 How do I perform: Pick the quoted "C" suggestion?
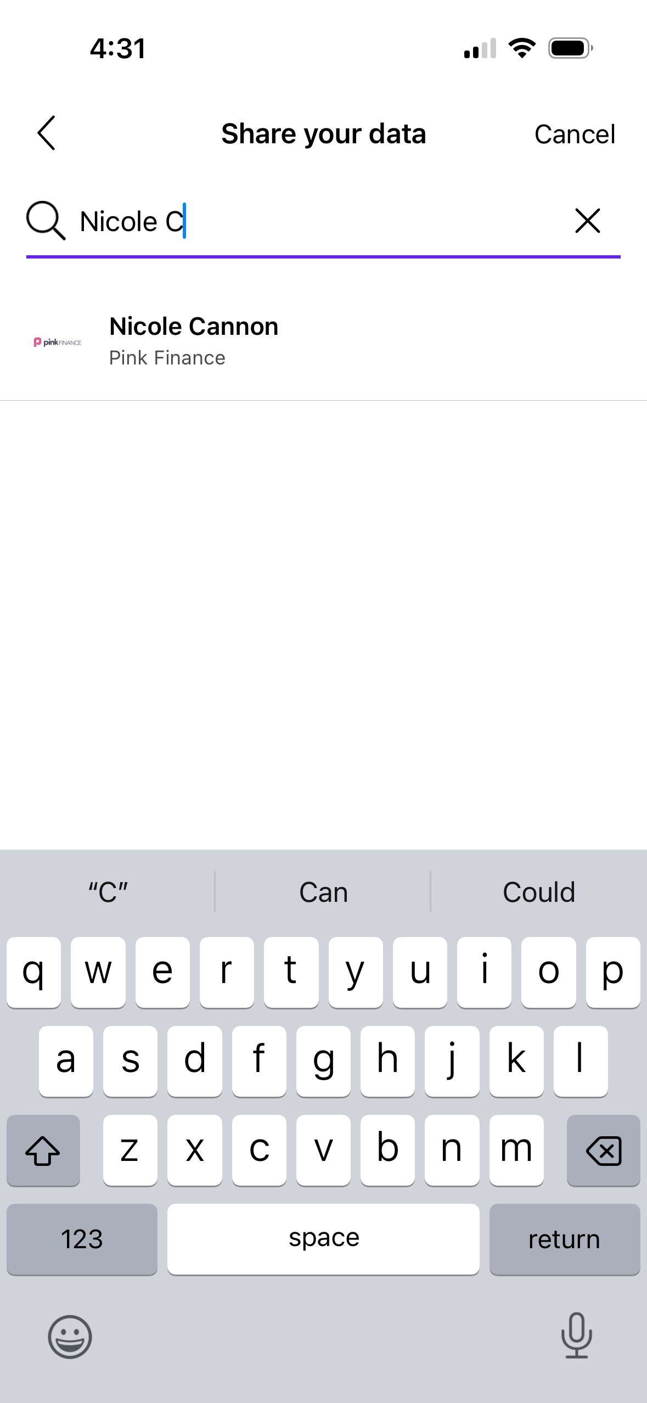108,892
